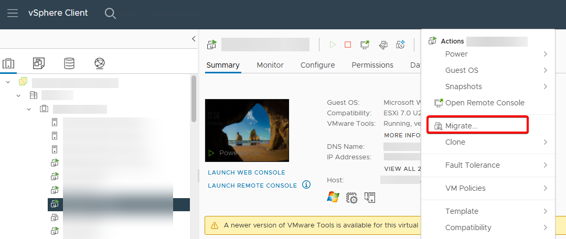The image size is (566, 239).
Task: Click the Take Snapshot toolbar icon
Action: (x=401, y=45)
